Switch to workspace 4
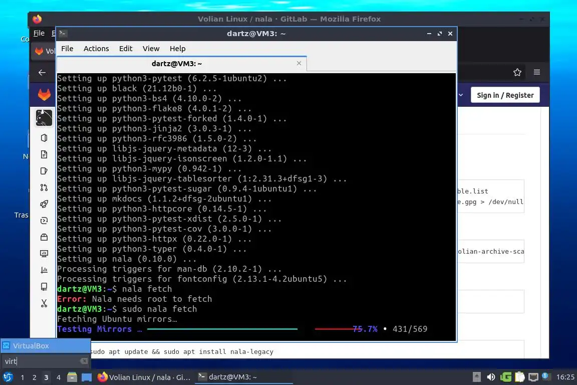This screenshot has width=577, height=385. click(58, 377)
